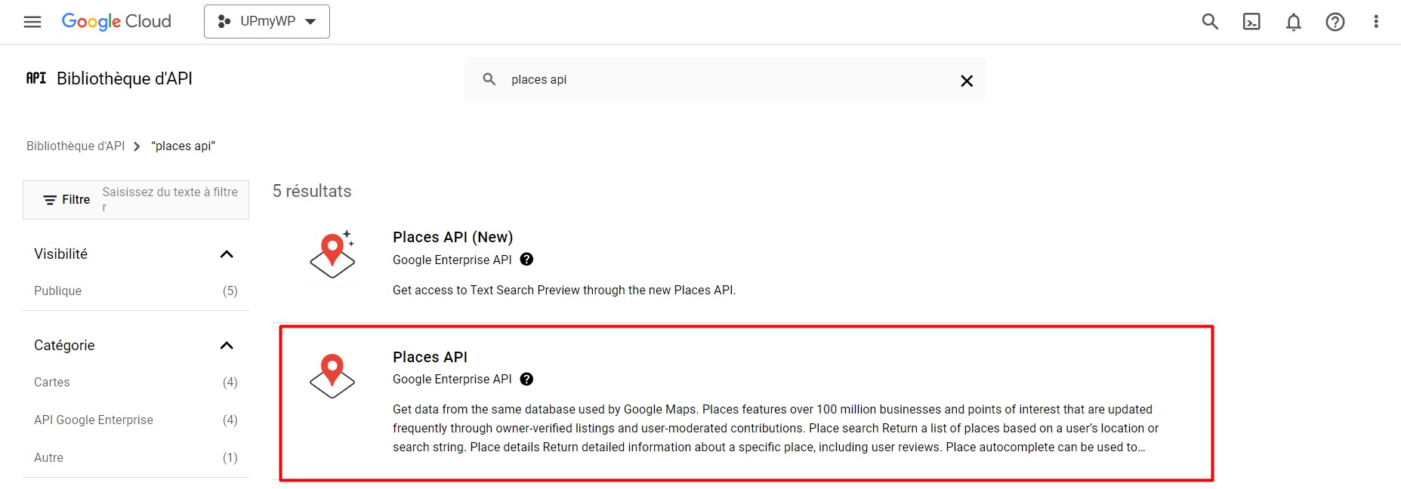1401x489 pixels.
Task: Click the breadcrumb chevron separator
Action: coord(137,146)
